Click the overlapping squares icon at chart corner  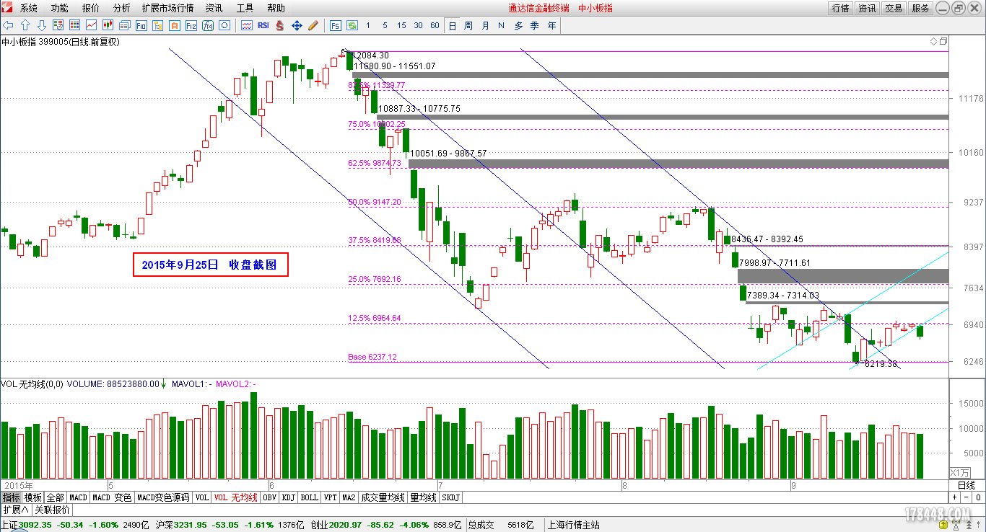943,42
